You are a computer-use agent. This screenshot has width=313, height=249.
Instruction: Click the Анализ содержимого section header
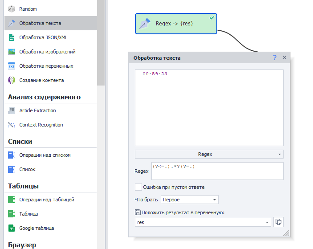pyautogui.click(x=45, y=97)
